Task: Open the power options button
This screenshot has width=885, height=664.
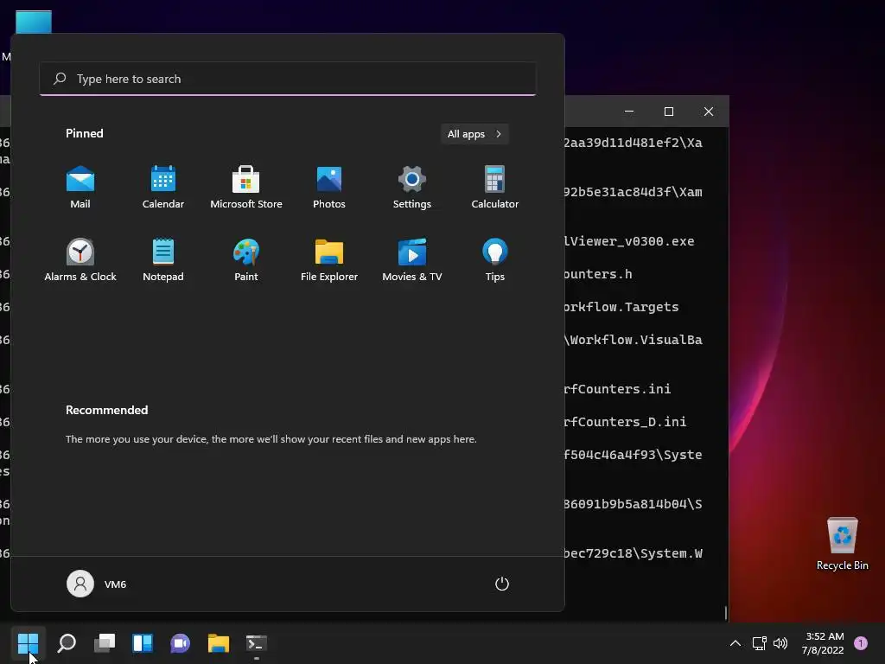Action: (x=502, y=584)
